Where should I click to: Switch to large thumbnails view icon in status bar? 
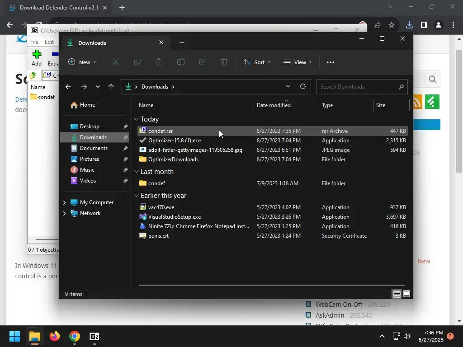point(406,294)
